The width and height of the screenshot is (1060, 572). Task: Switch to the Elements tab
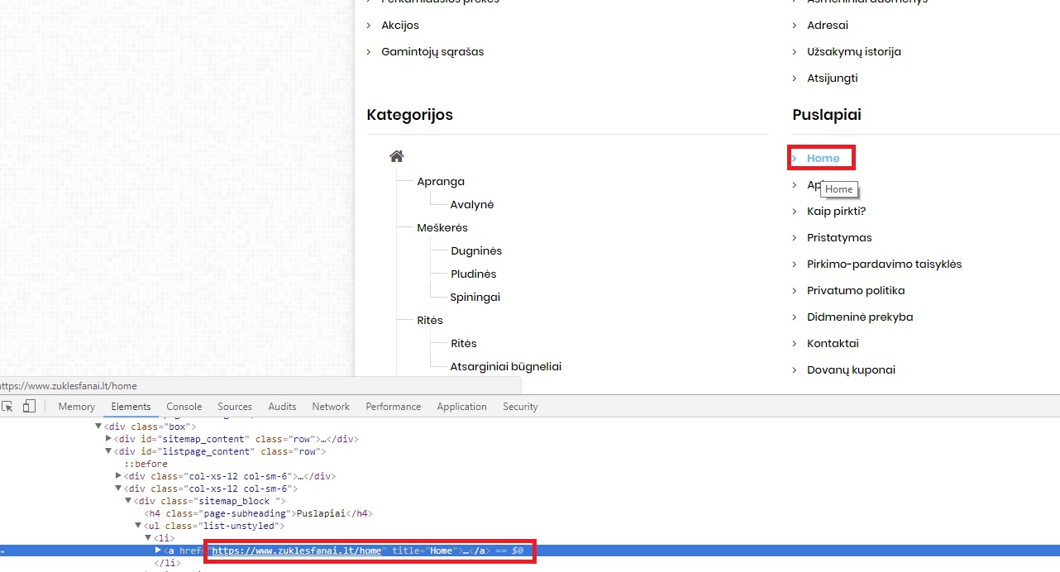coord(131,407)
